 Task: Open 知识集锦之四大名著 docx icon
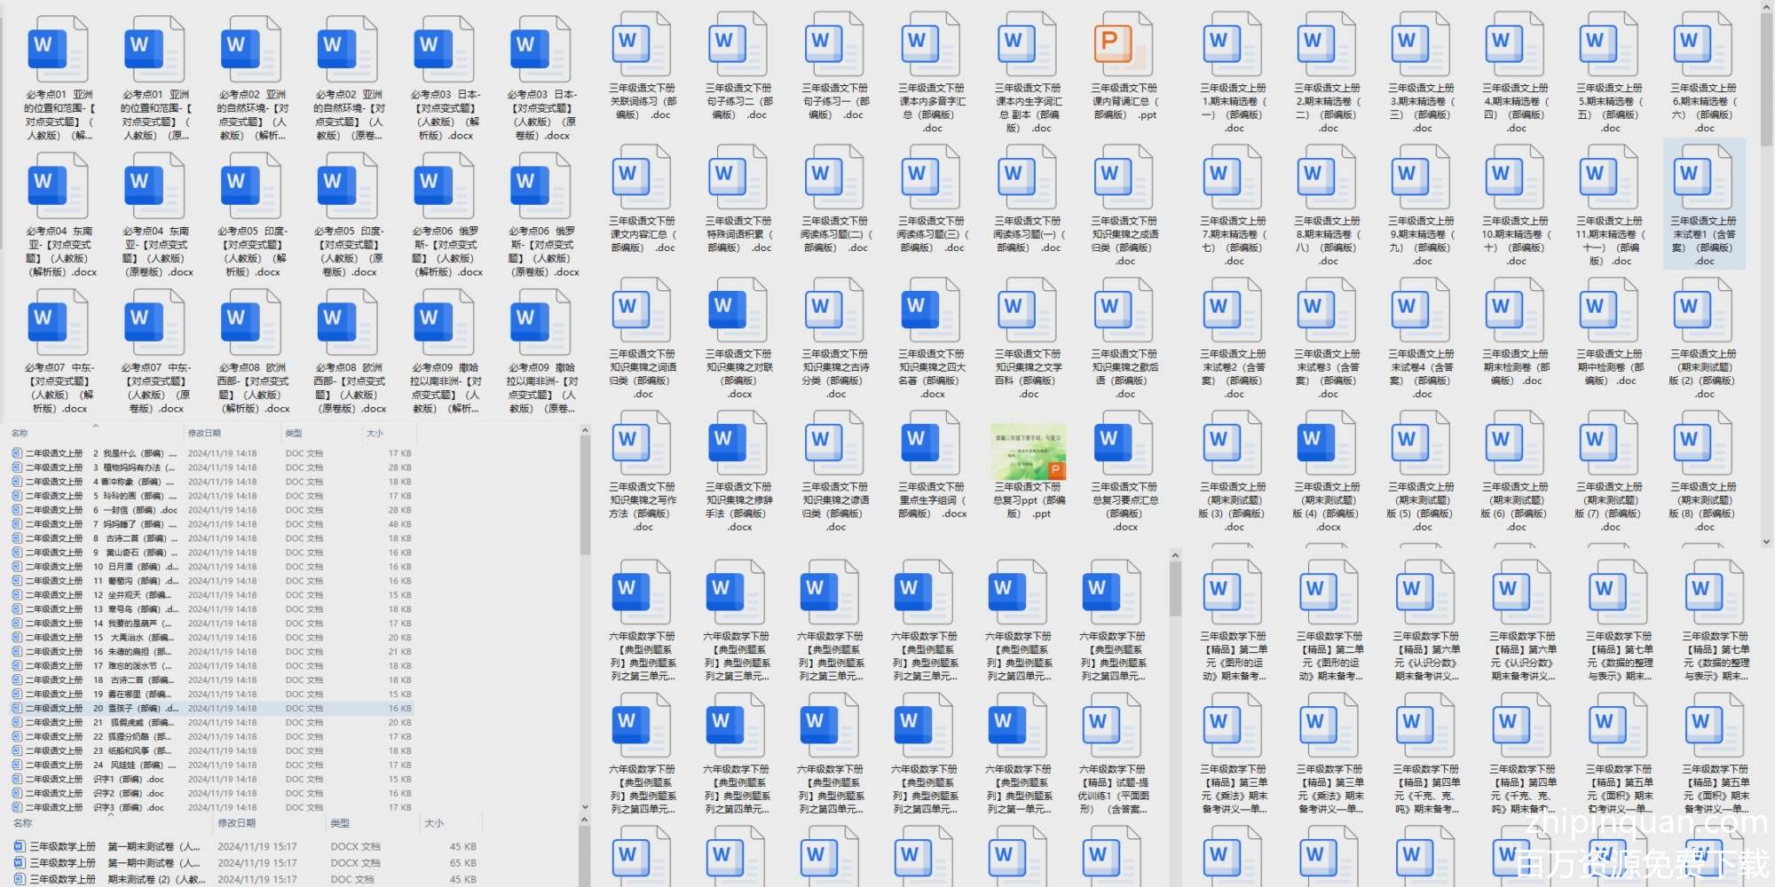tap(930, 310)
